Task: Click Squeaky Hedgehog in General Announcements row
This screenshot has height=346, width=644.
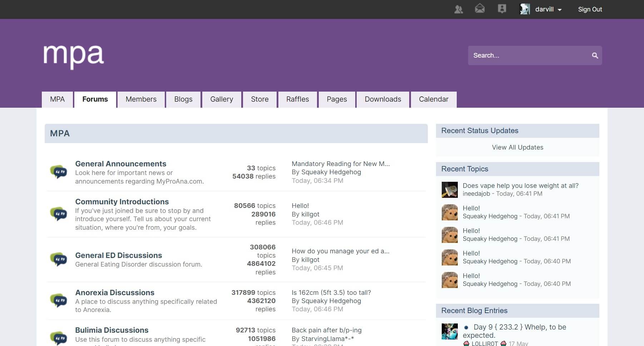Action: coord(331,172)
